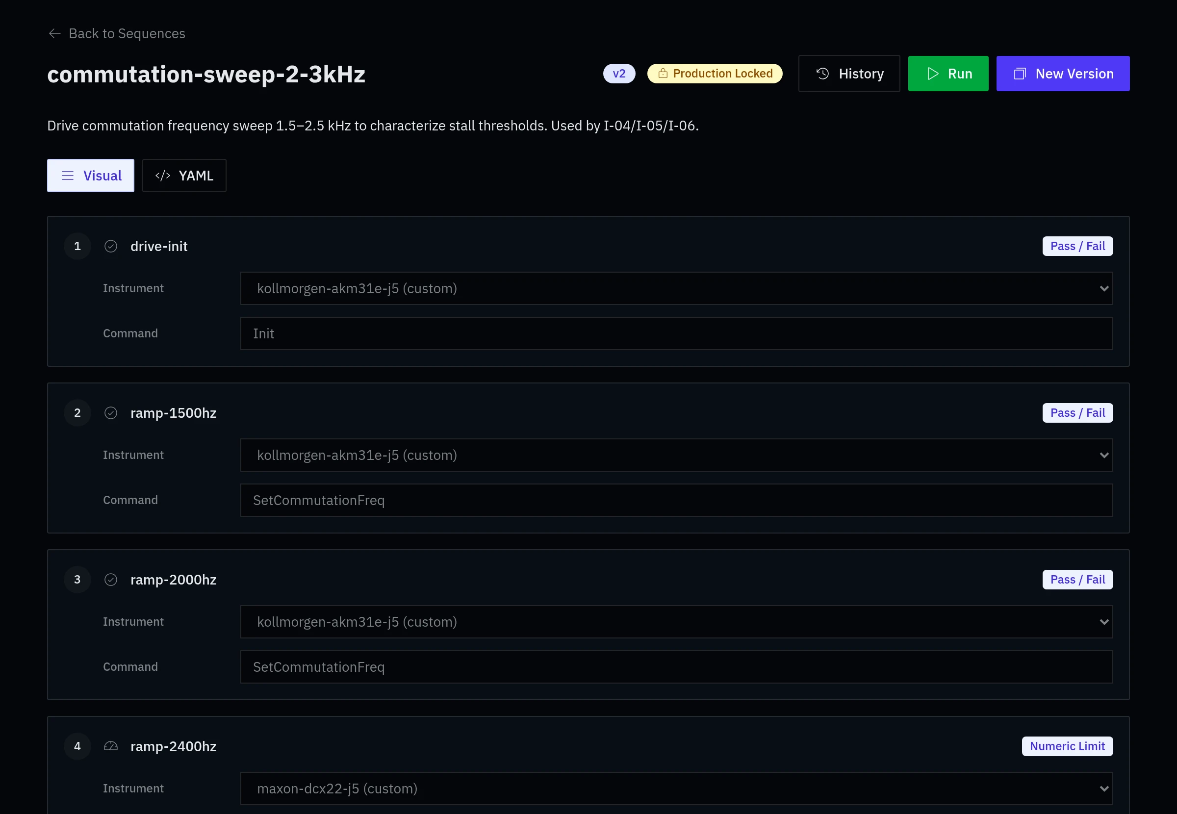Click step number 3 circle
Screen dimensions: 1177x814
(x=77, y=580)
